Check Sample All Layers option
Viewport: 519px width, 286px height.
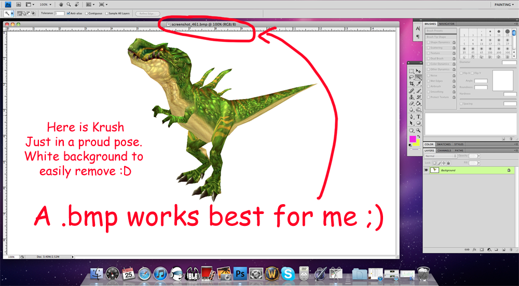tap(107, 13)
